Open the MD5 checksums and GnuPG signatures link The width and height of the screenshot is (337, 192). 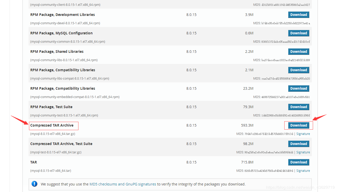click(x=123, y=184)
